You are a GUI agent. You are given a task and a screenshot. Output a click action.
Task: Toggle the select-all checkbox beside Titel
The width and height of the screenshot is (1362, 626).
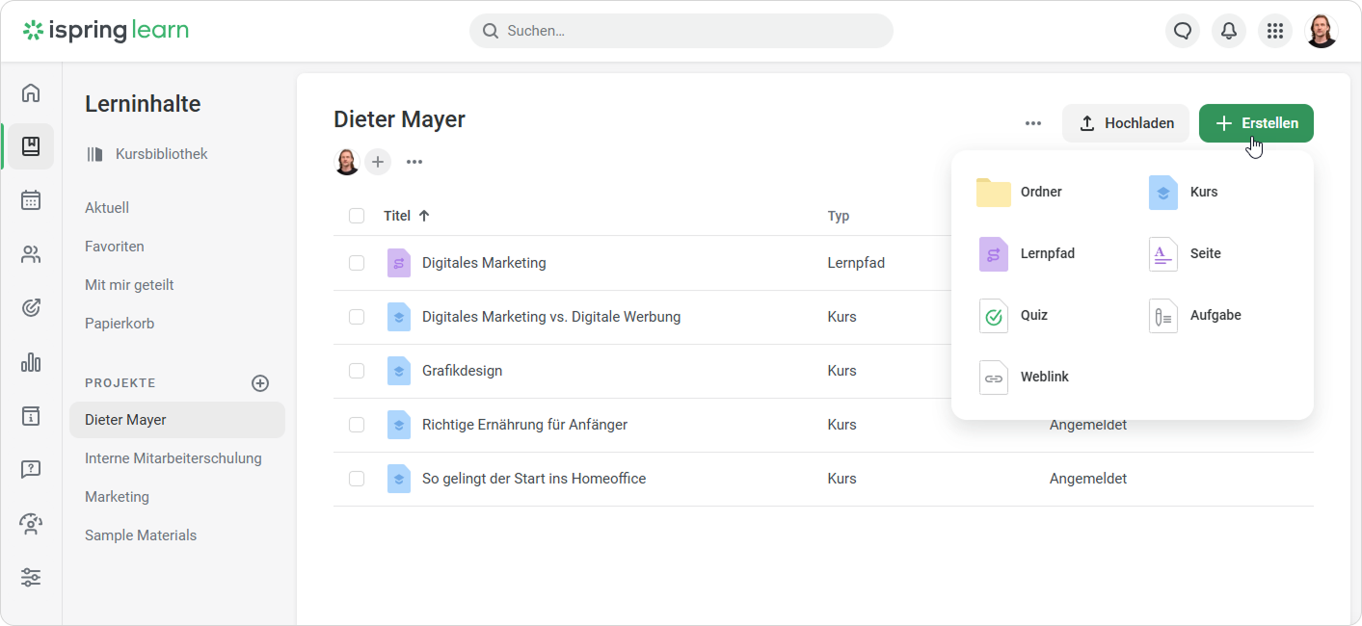tap(357, 216)
